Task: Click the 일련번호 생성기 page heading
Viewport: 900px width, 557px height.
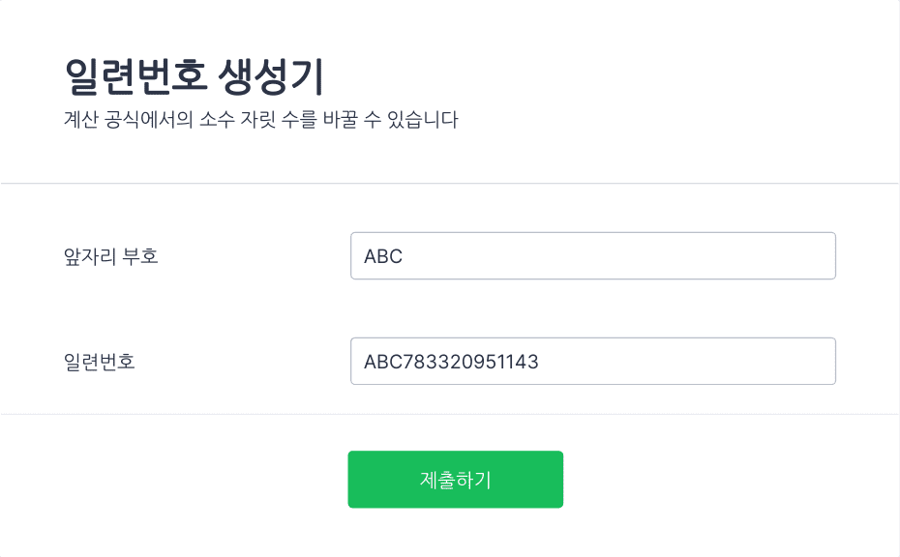Action: click(194, 76)
